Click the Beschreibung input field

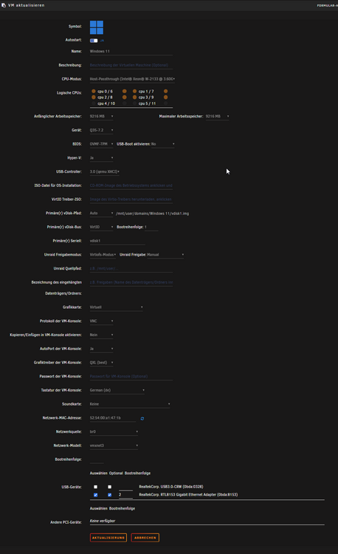(x=131, y=65)
